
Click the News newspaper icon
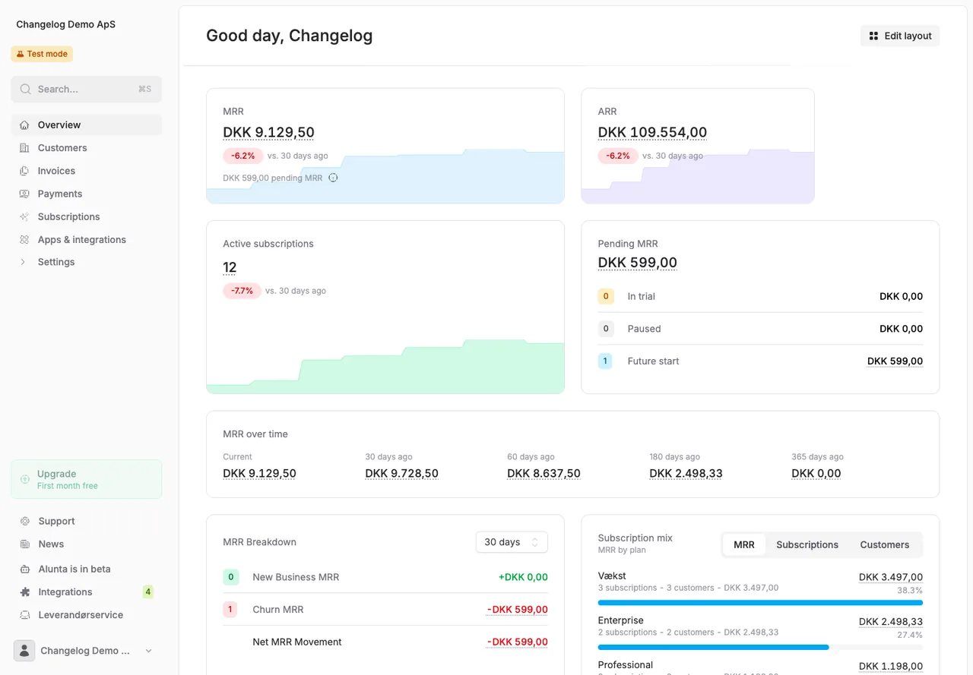point(25,544)
